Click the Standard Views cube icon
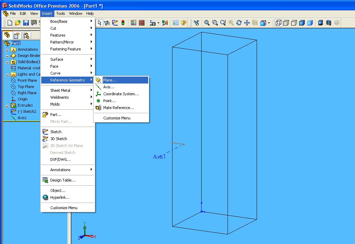The image size is (355, 244). [x=263, y=23]
